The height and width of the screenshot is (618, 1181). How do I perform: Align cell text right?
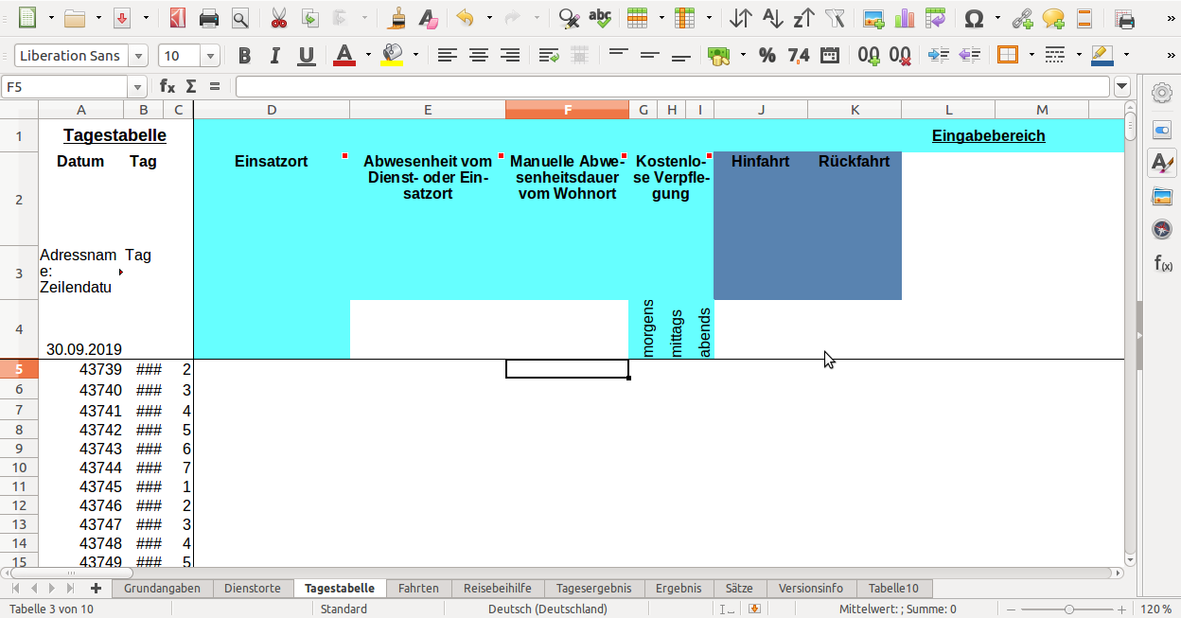[x=510, y=56]
